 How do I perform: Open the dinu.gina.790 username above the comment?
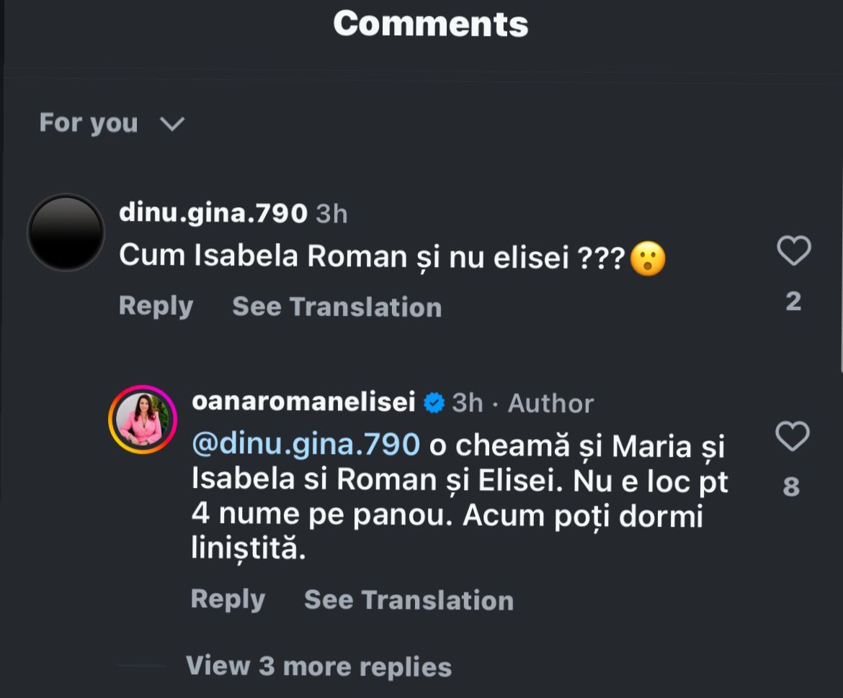click(213, 214)
